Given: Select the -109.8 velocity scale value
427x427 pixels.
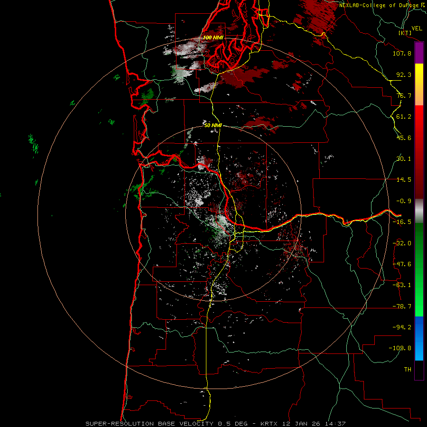Looking at the screenshot, I should click(400, 348).
